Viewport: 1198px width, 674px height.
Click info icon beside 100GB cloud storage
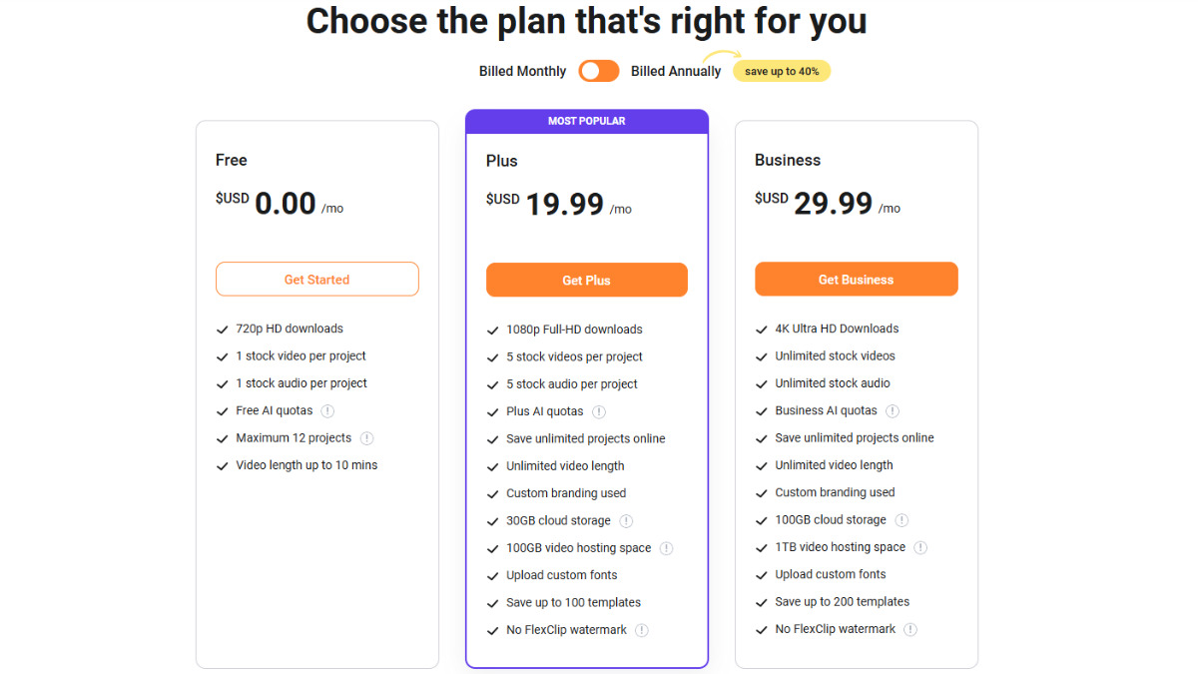901,519
